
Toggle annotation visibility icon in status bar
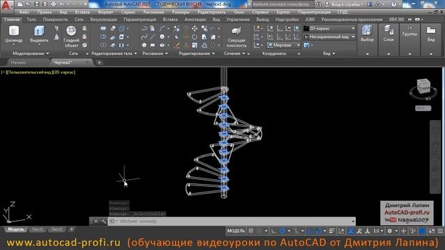(x=351, y=231)
